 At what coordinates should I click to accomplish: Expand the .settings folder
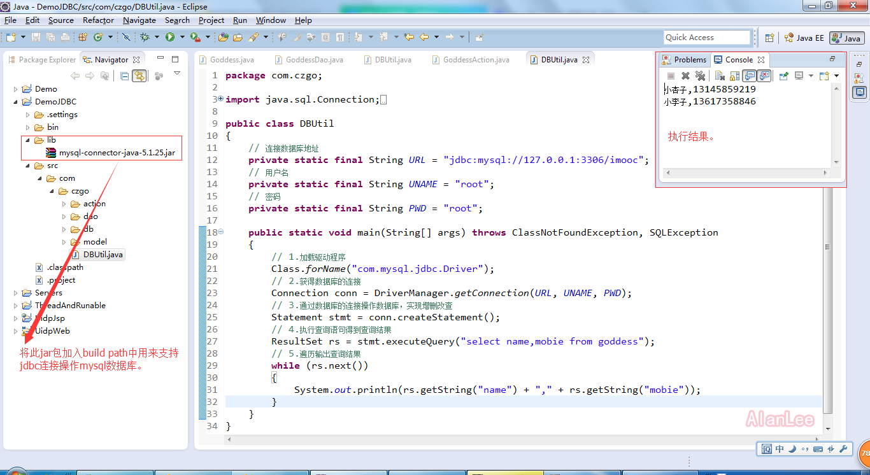[x=27, y=115]
